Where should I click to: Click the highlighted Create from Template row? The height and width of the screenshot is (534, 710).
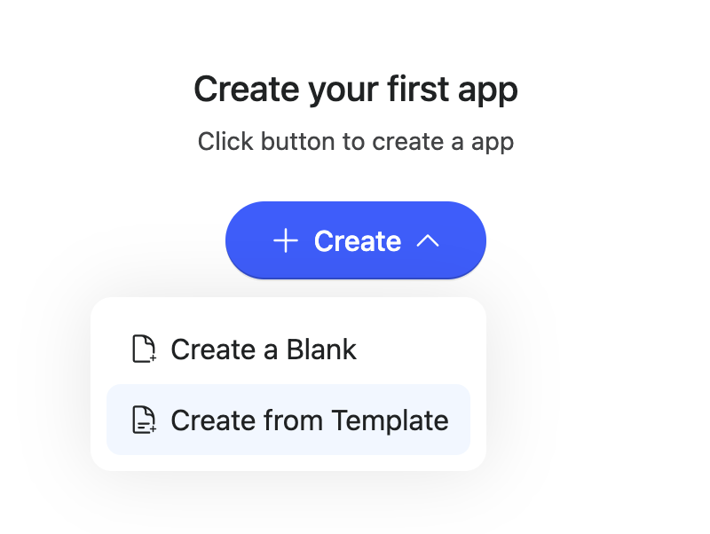coord(288,420)
